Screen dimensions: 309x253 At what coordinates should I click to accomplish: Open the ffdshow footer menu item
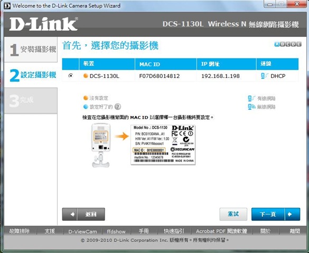click(116, 231)
